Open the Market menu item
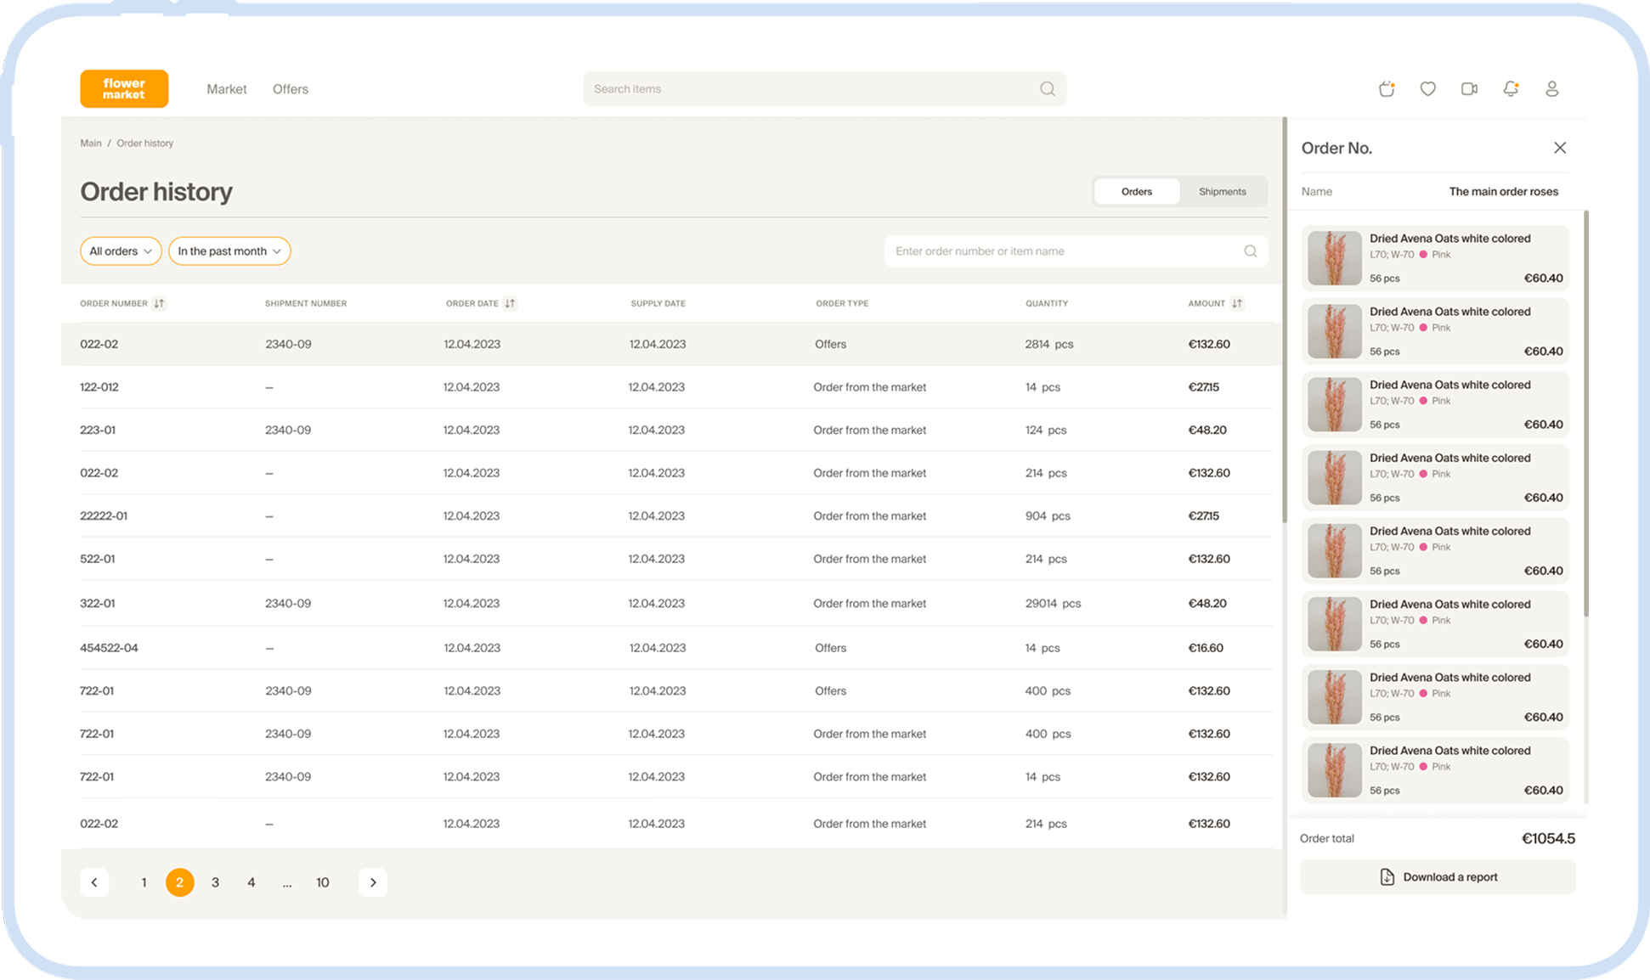Viewport: 1650px width, 980px height. tap(226, 88)
